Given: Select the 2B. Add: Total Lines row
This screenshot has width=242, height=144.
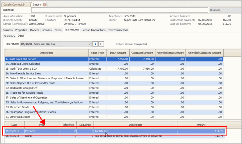Looking at the screenshot, I should 114,69.
